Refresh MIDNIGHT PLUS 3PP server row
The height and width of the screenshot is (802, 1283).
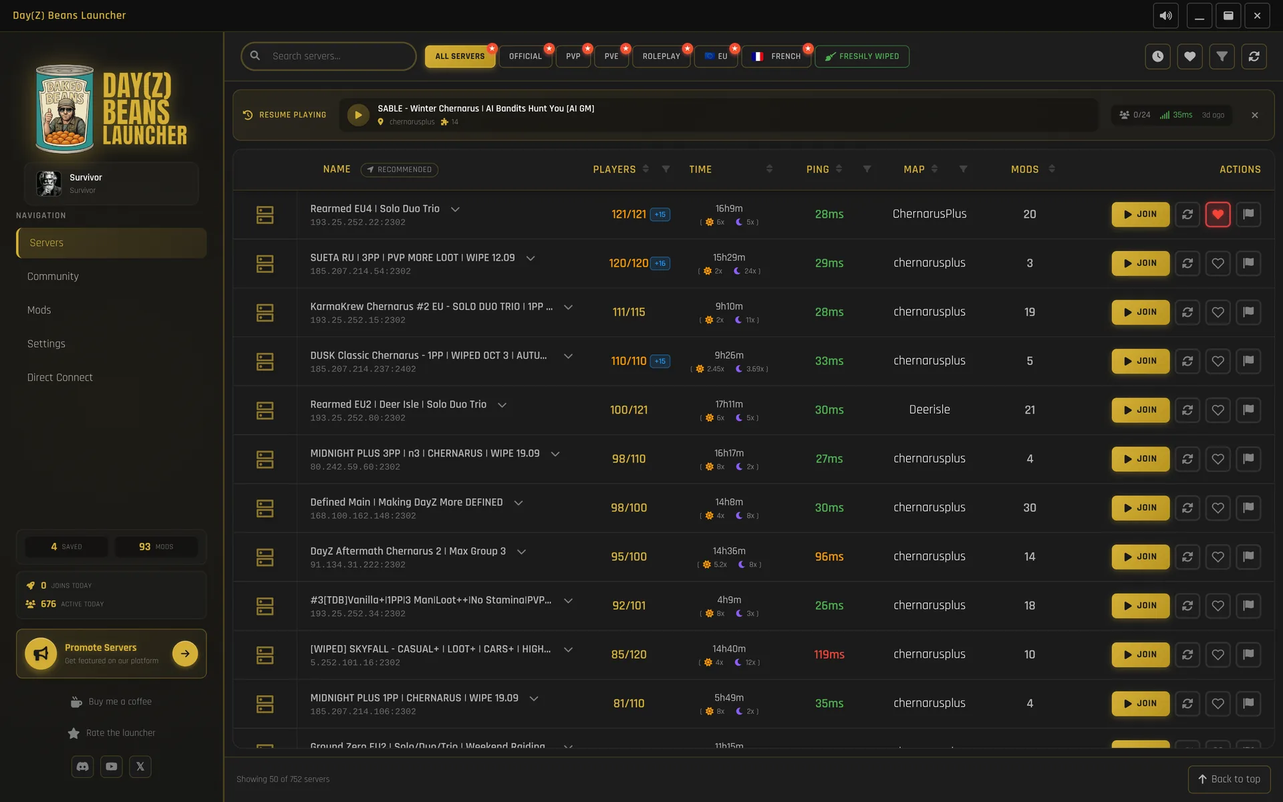tap(1187, 459)
